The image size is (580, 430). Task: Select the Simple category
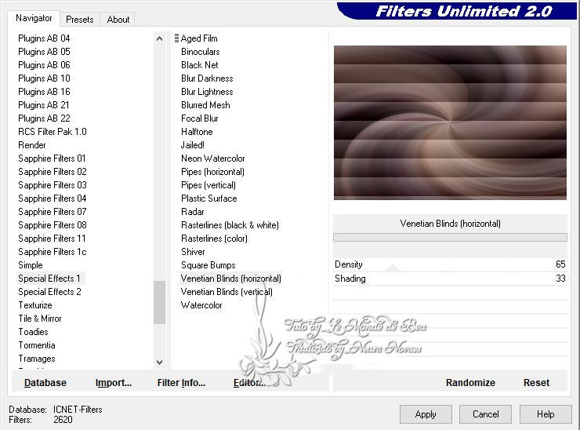tap(31, 265)
